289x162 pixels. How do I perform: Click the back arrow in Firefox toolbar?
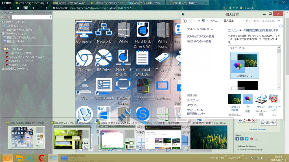pyautogui.click(x=5, y=8)
